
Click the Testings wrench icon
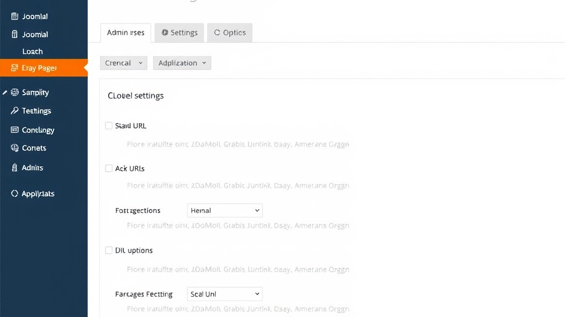click(15, 111)
